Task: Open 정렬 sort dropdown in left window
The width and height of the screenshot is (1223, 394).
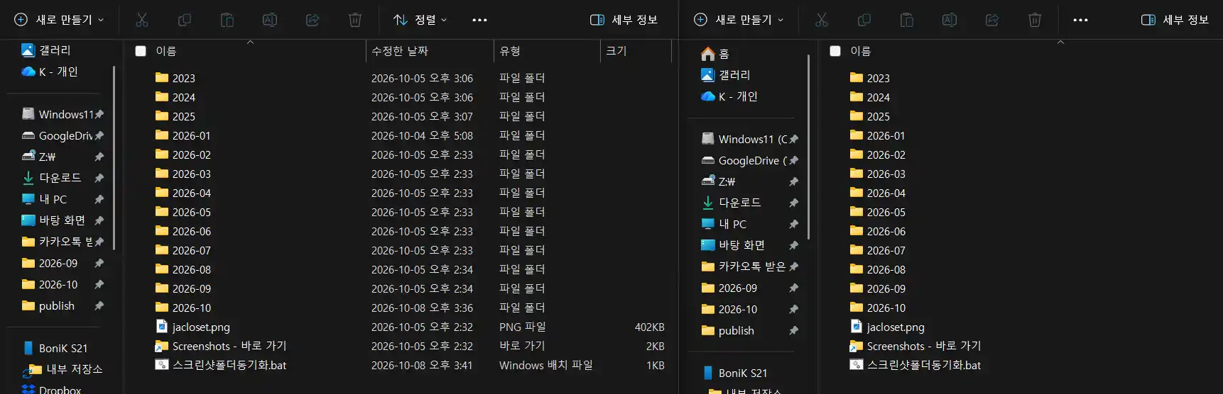Action: [x=420, y=20]
